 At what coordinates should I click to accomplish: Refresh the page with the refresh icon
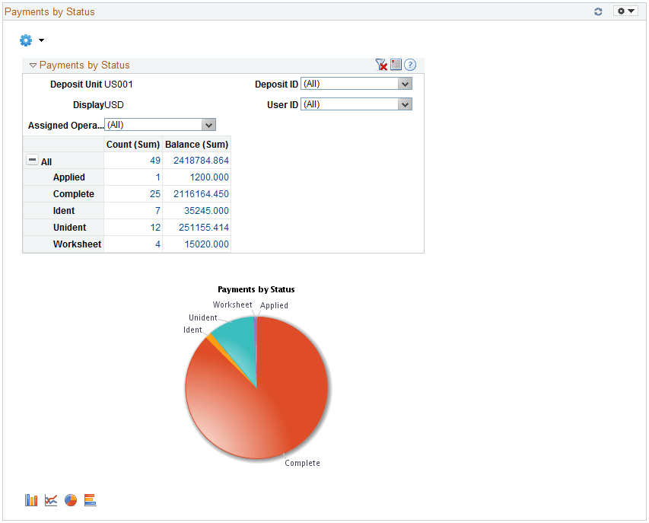coord(598,11)
